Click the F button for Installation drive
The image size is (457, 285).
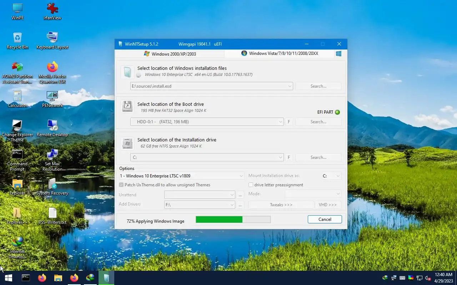tap(289, 157)
